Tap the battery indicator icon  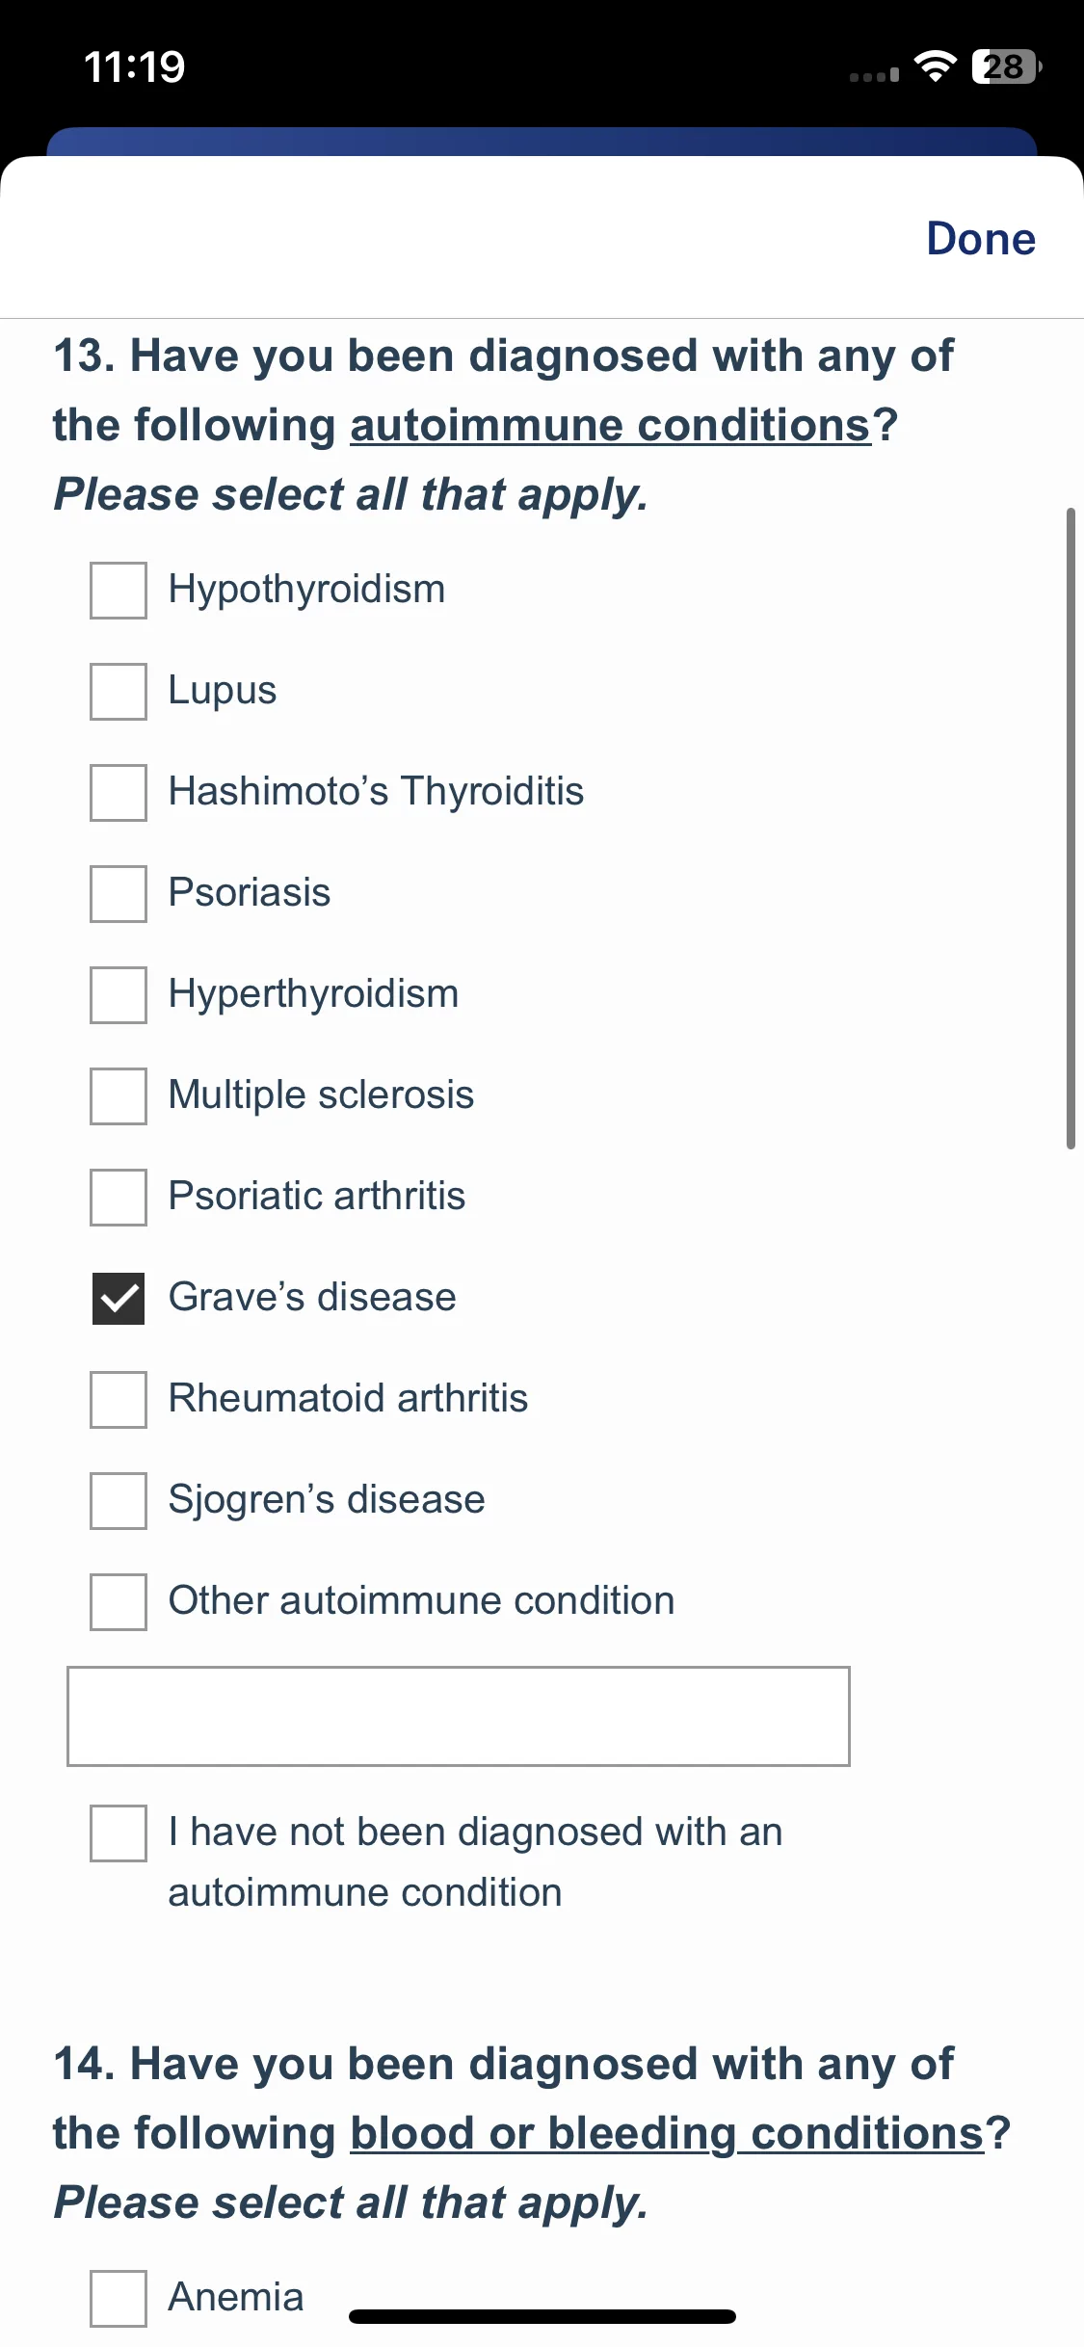tap(1007, 66)
